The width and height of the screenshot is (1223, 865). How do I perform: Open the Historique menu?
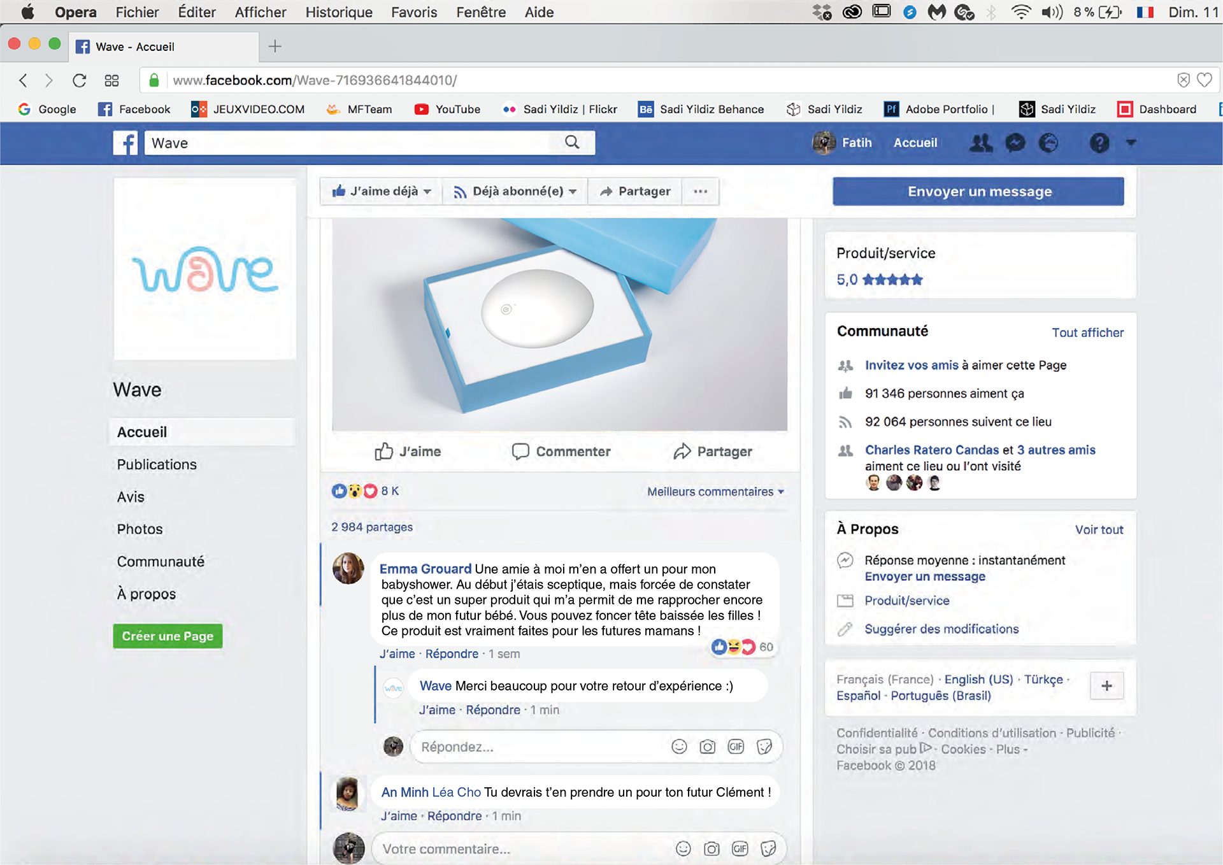point(338,12)
